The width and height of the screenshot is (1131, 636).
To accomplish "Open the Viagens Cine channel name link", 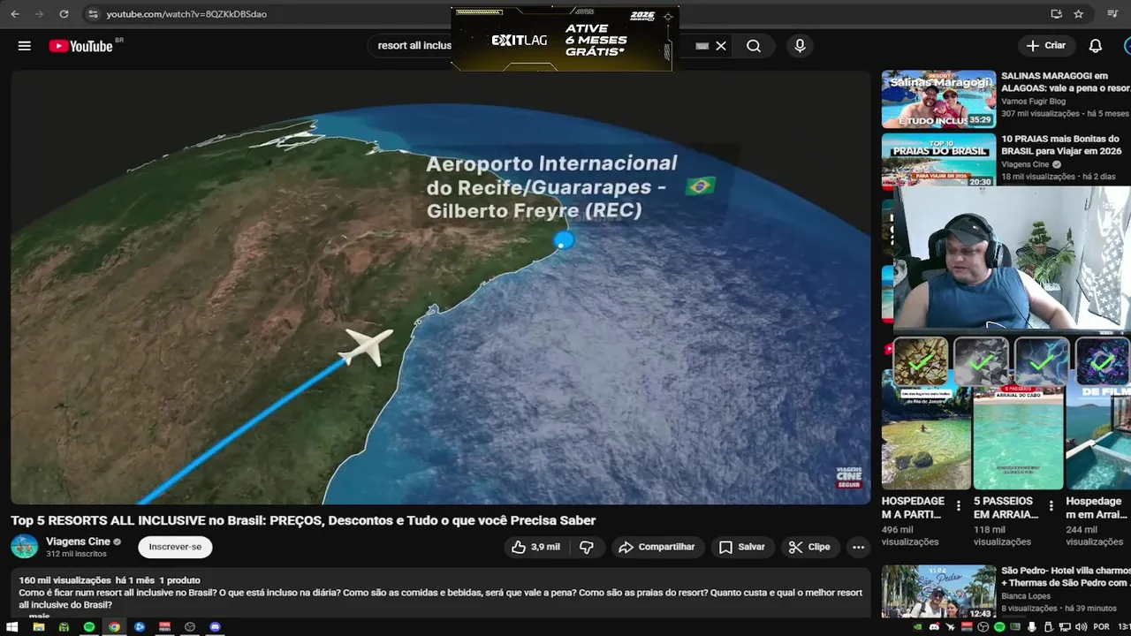I will pos(78,541).
